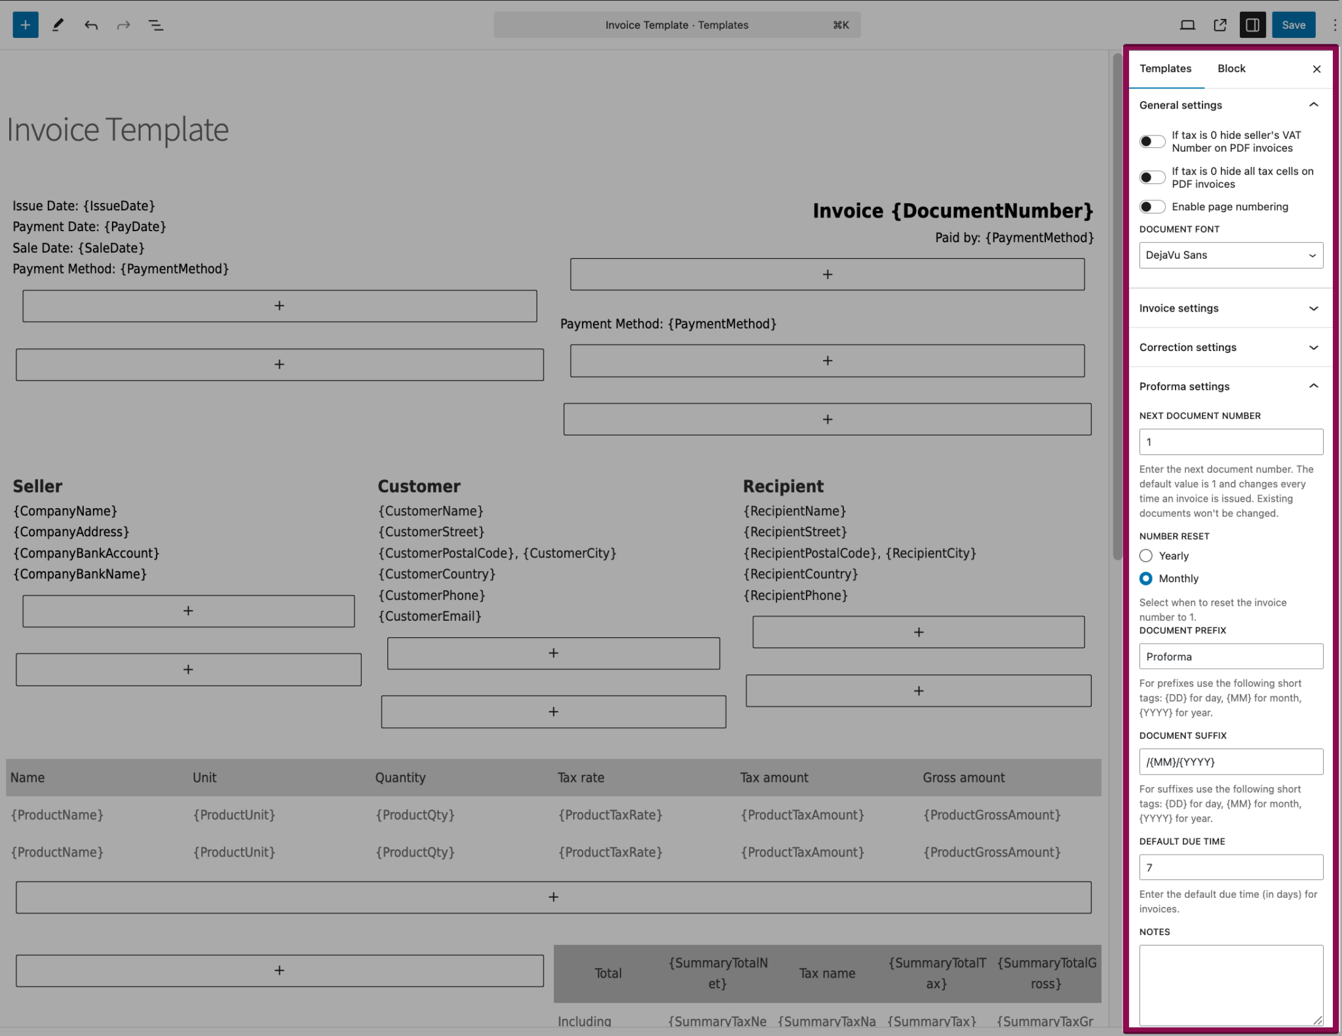Save the invoice template
Screen dimensions: 1342x1036
[1294, 25]
